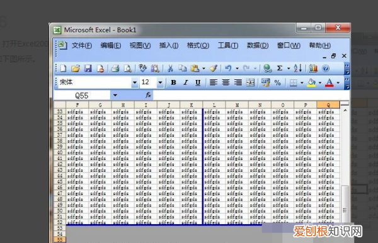Apply the yellow fill color bucket
The height and width of the screenshot is (243, 378).
pos(311,82)
